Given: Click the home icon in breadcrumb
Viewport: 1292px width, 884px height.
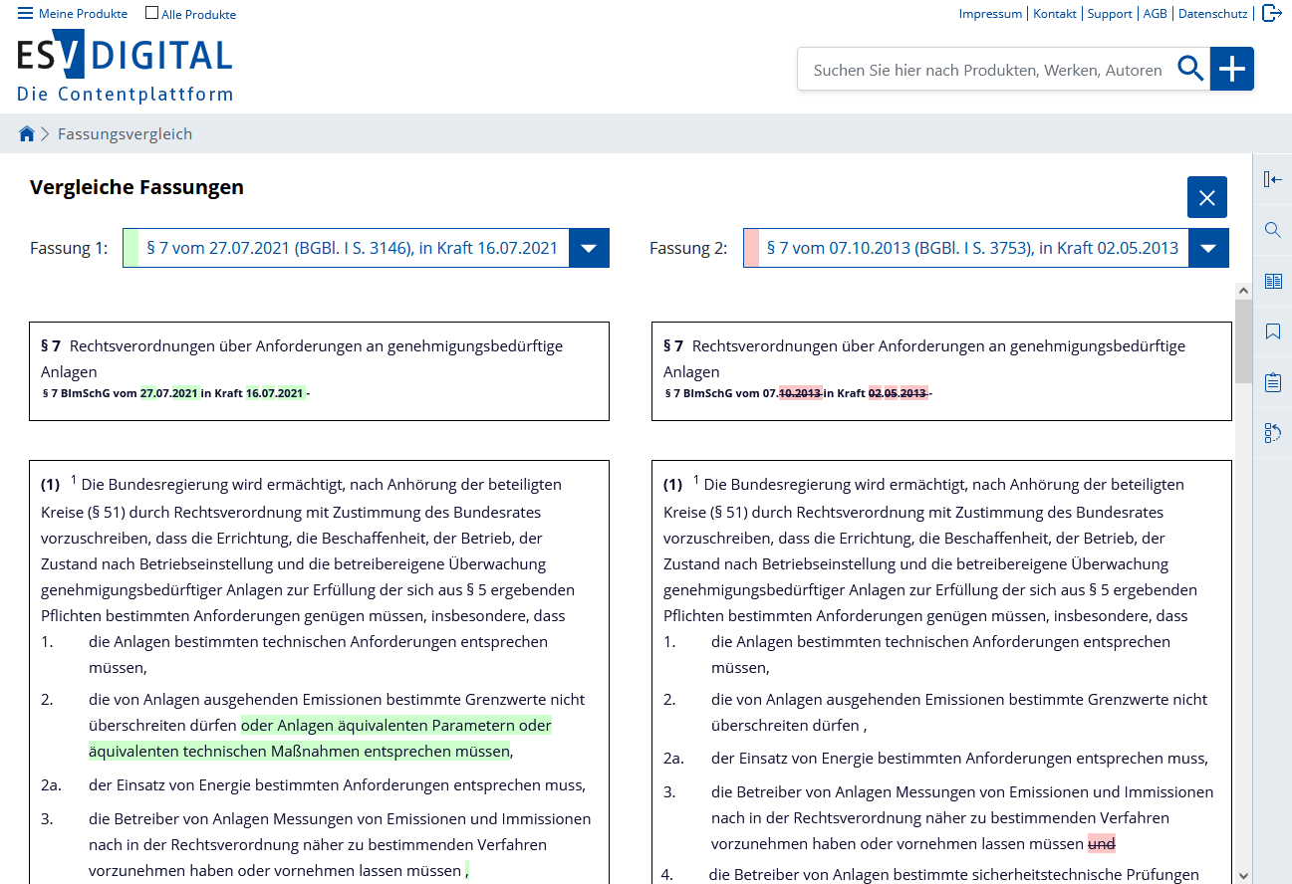Looking at the screenshot, I should tap(27, 134).
